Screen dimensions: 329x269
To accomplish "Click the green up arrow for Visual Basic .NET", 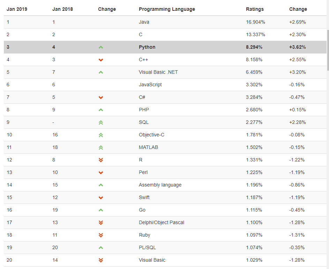I will click(101, 72).
